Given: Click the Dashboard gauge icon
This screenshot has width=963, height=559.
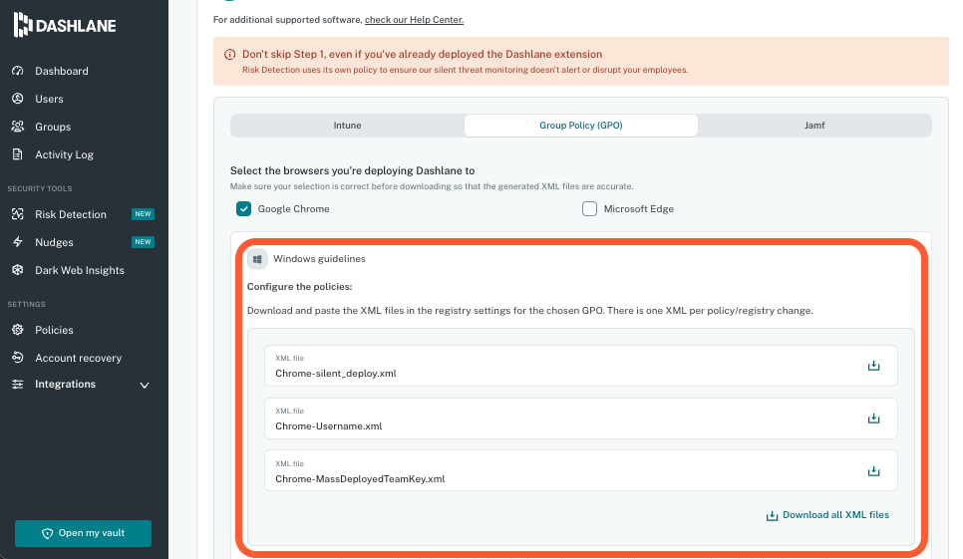Looking at the screenshot, I should pyautogui.click(x=17, y=71).
